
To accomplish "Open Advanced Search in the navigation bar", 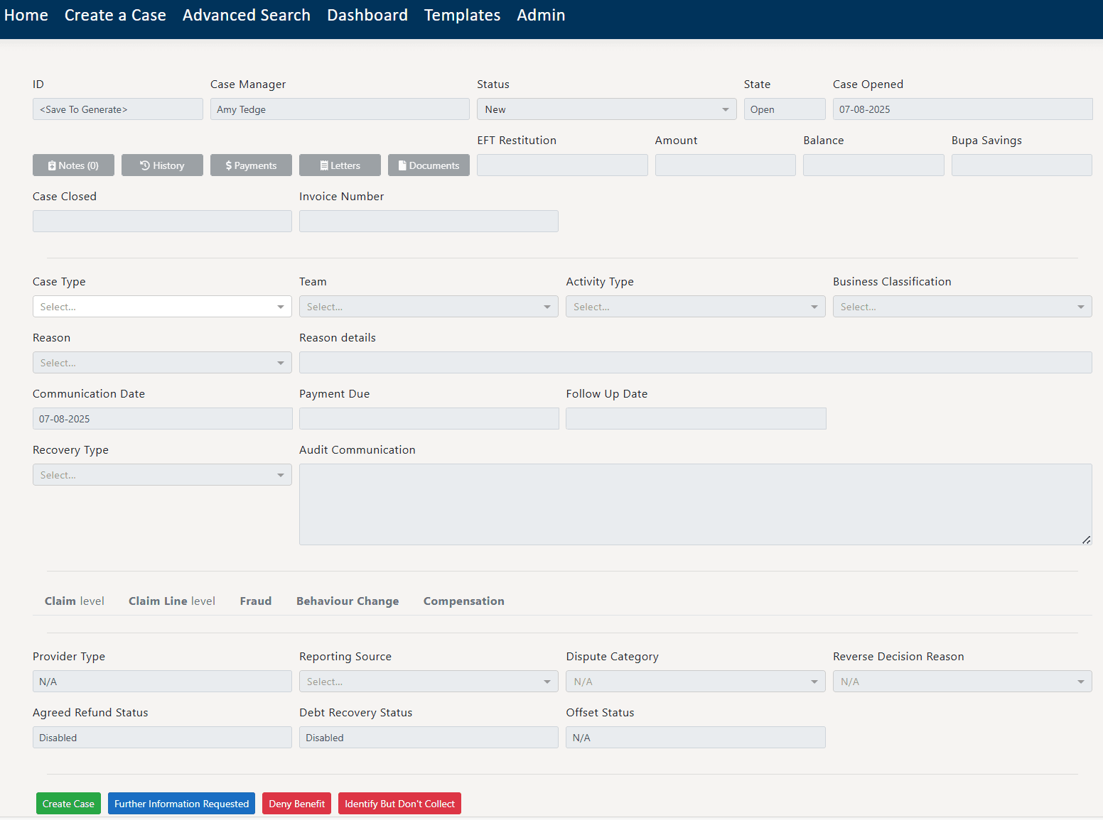I will tap(247, 16).
